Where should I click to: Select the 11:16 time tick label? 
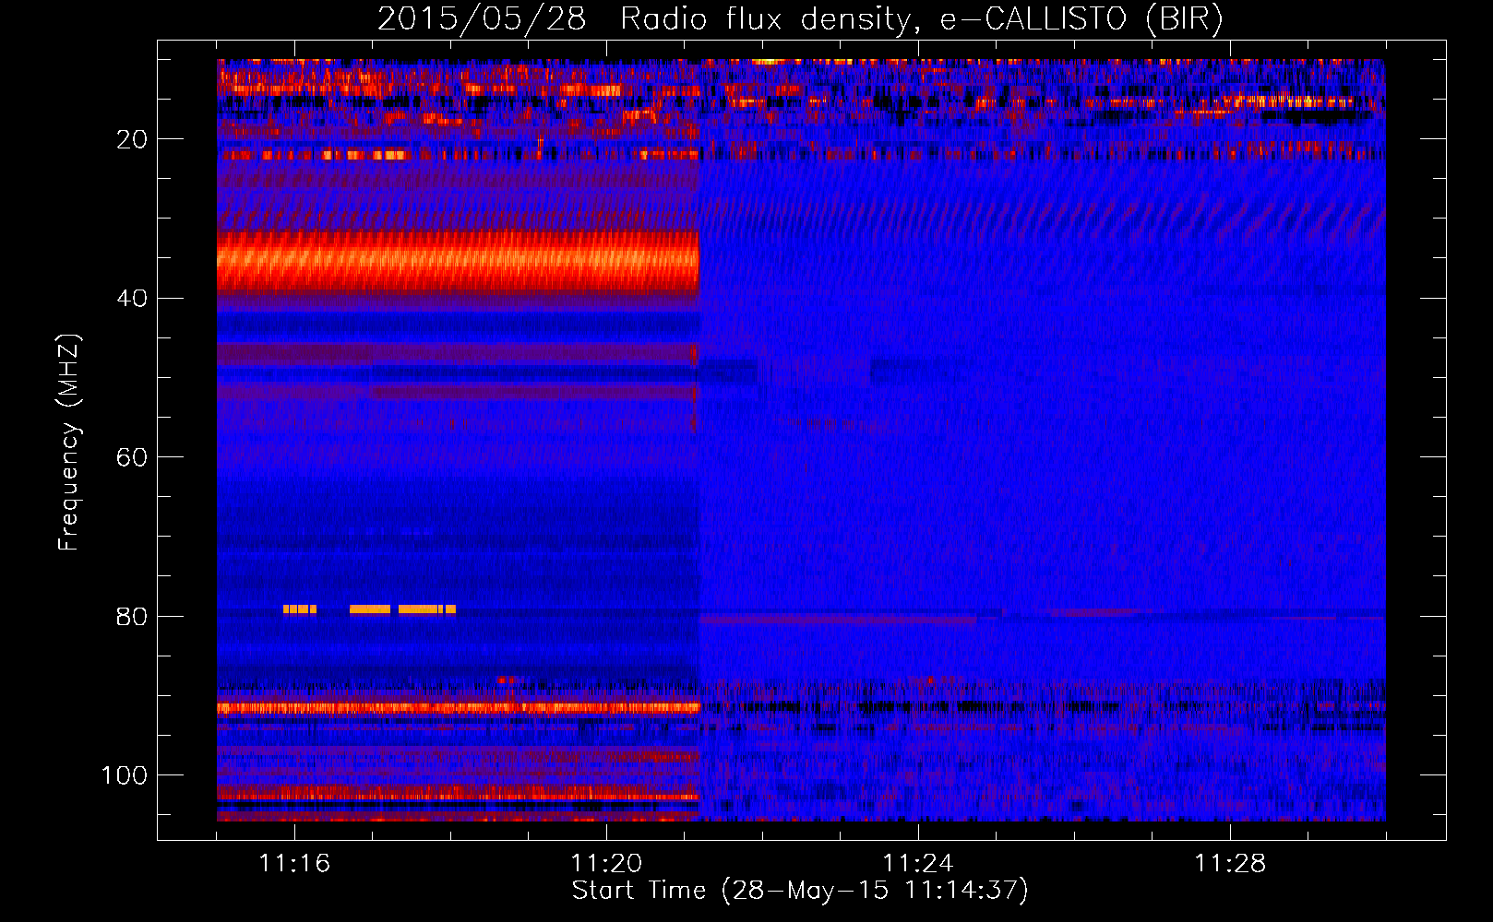coord(294,864)
